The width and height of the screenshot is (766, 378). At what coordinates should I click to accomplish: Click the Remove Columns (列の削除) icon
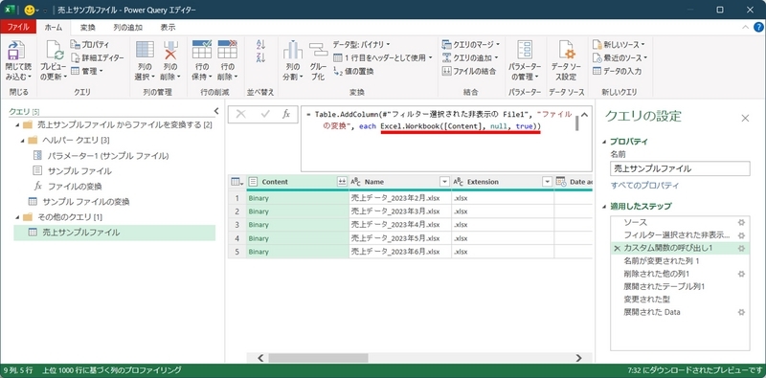pos(170,50)
